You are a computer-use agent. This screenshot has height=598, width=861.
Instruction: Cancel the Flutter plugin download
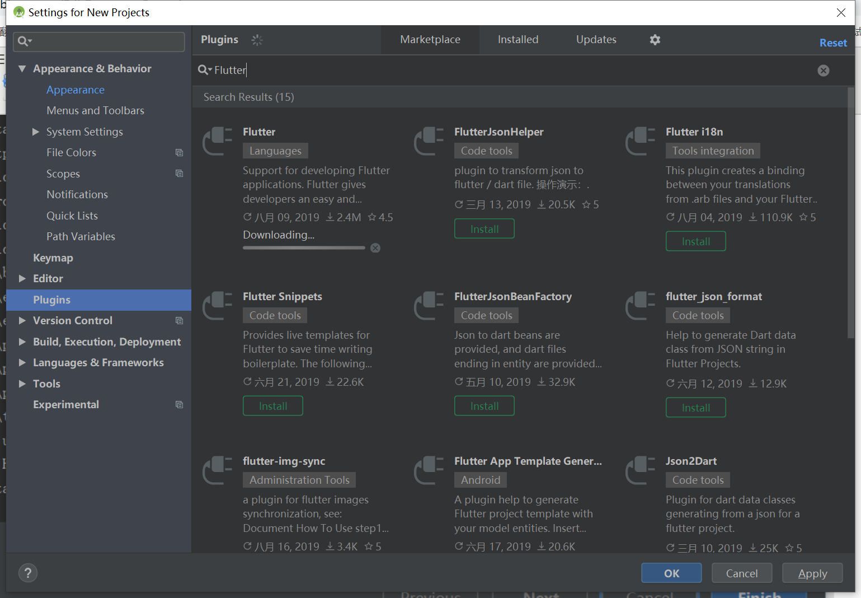point(375,248)
